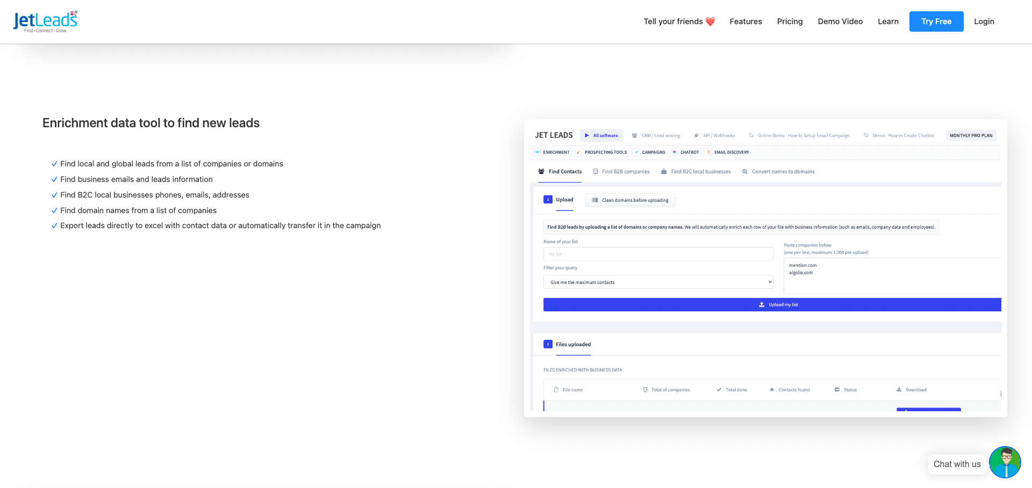This screenshot has width=1032, height=488.
Task: Click the Download column icon
Action: pos(899,390)
